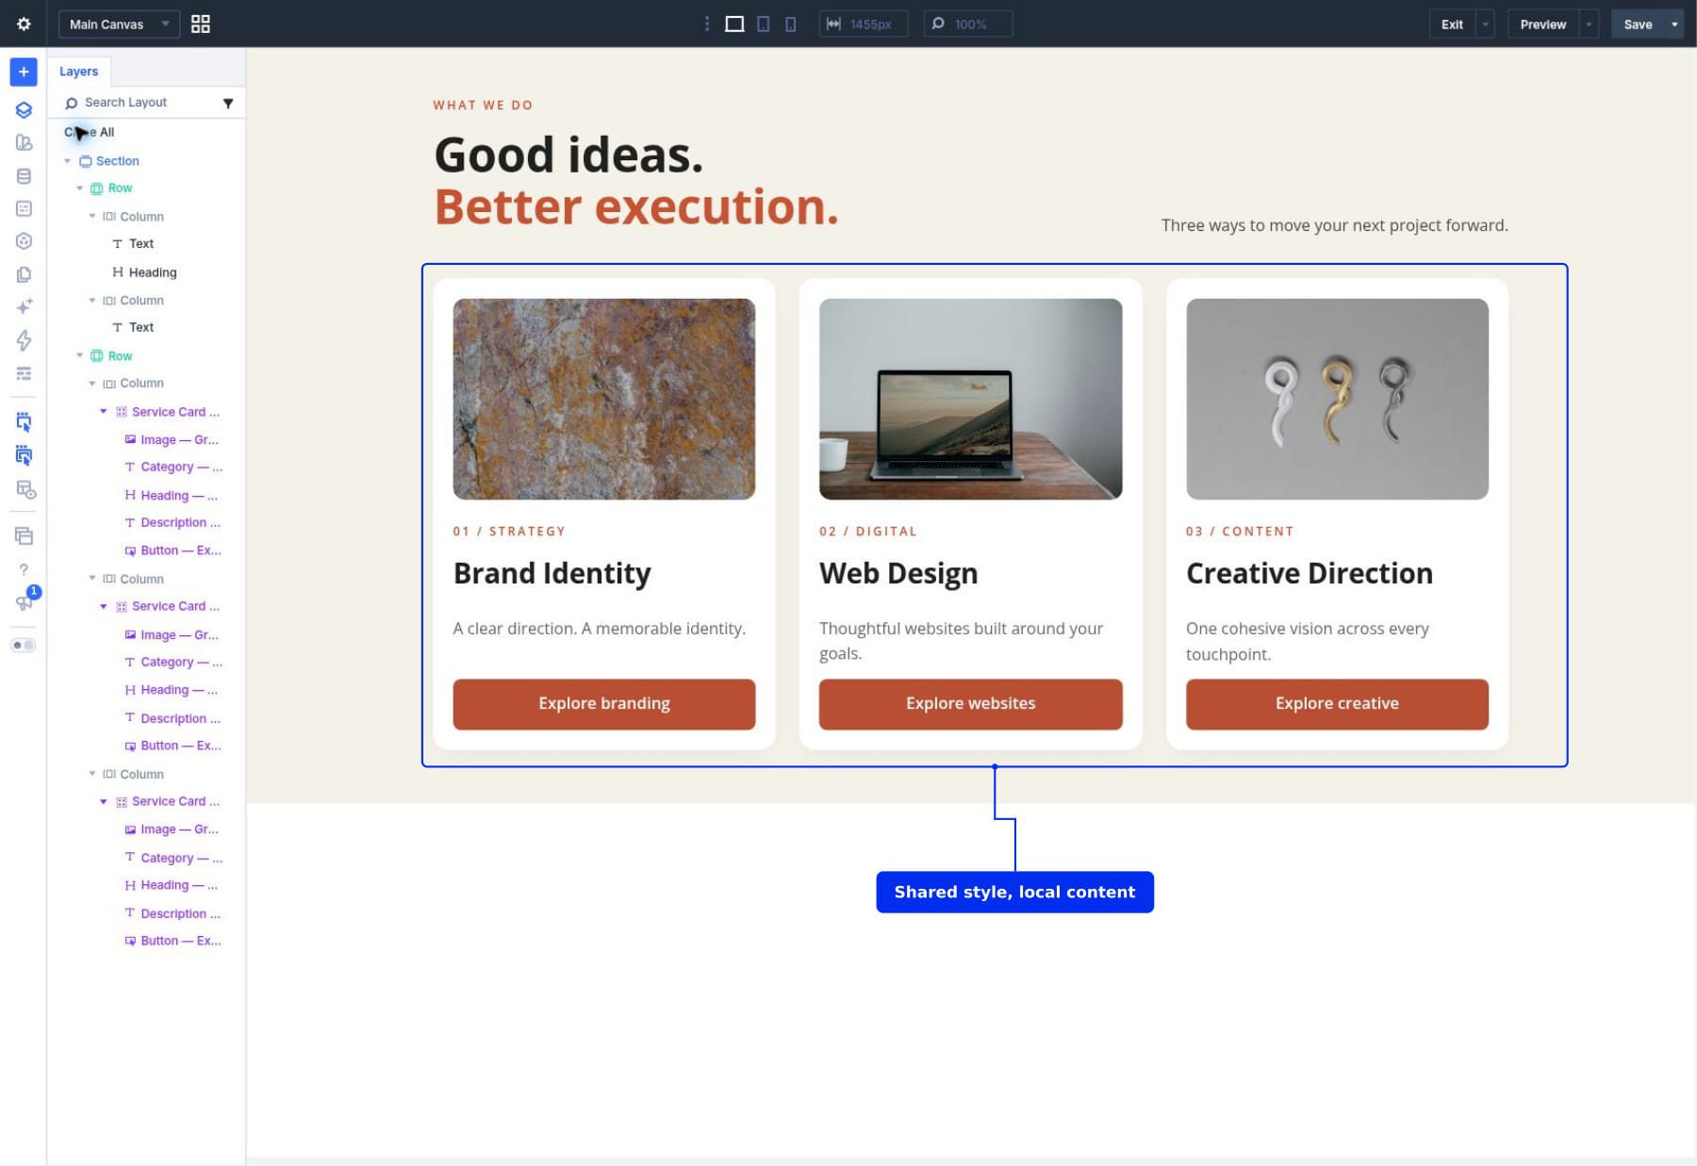Switch to desktop view icon
Screen dimensions: 1697x1166
(x=734, y=24)
